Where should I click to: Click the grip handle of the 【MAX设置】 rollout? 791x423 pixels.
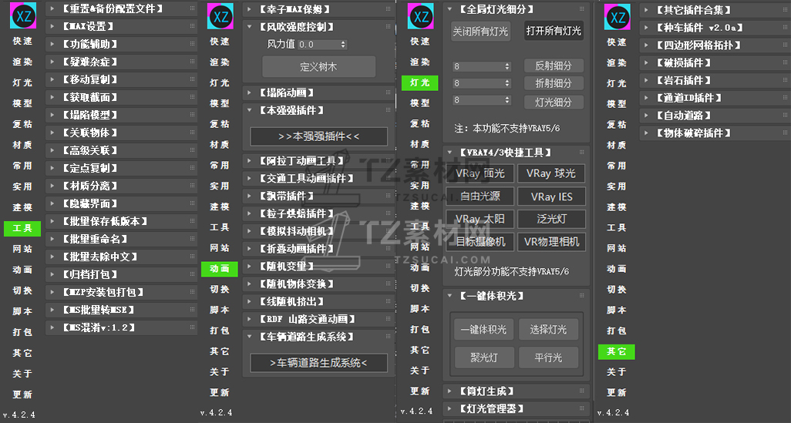pyautogui.click(x=192, y=26)
